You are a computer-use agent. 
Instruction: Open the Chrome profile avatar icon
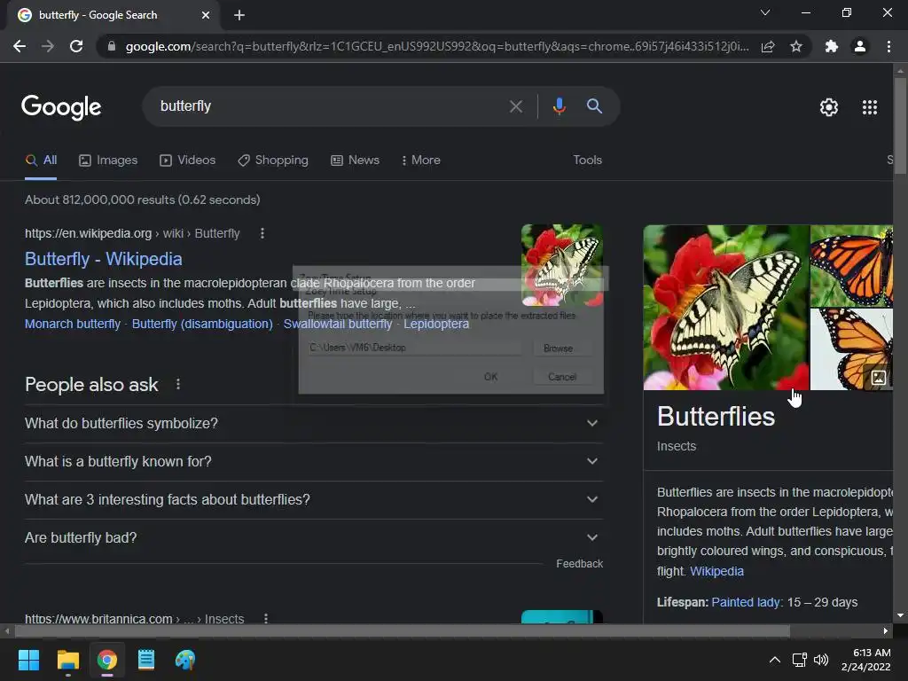[860, 46]
